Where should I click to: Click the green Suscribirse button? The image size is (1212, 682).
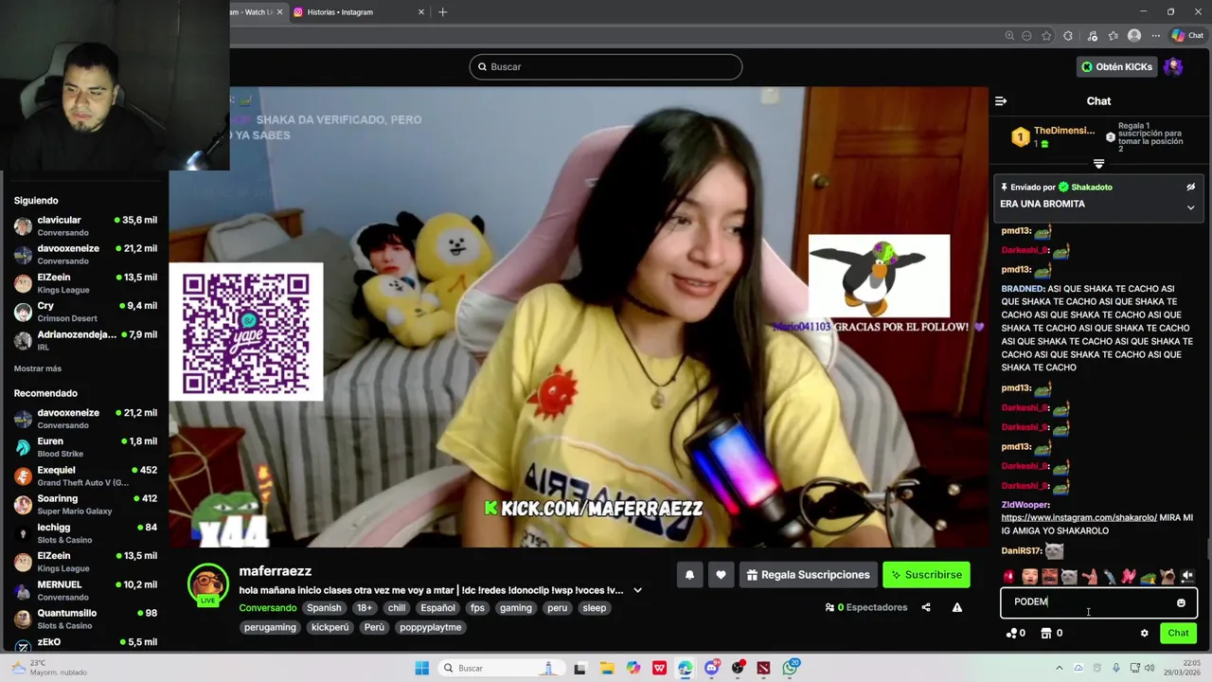pyautogui.click(x=926, y=575)
